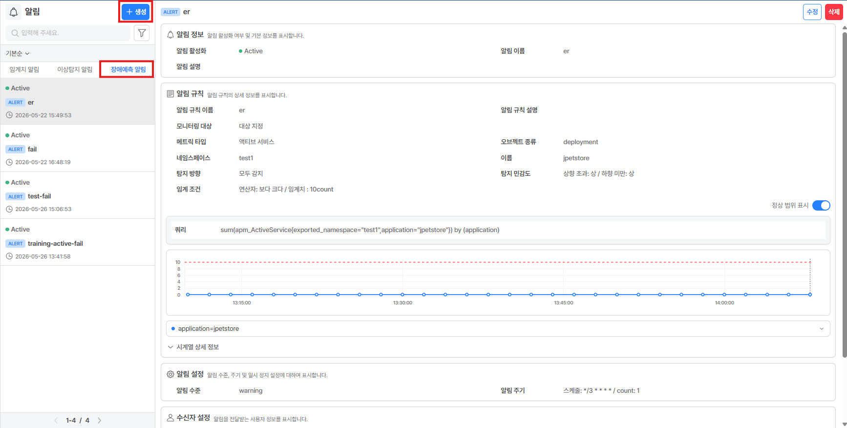The image size is (847, 428).
Task: Click the 'warning' alert level value
Action: click(x=251, y=391)
